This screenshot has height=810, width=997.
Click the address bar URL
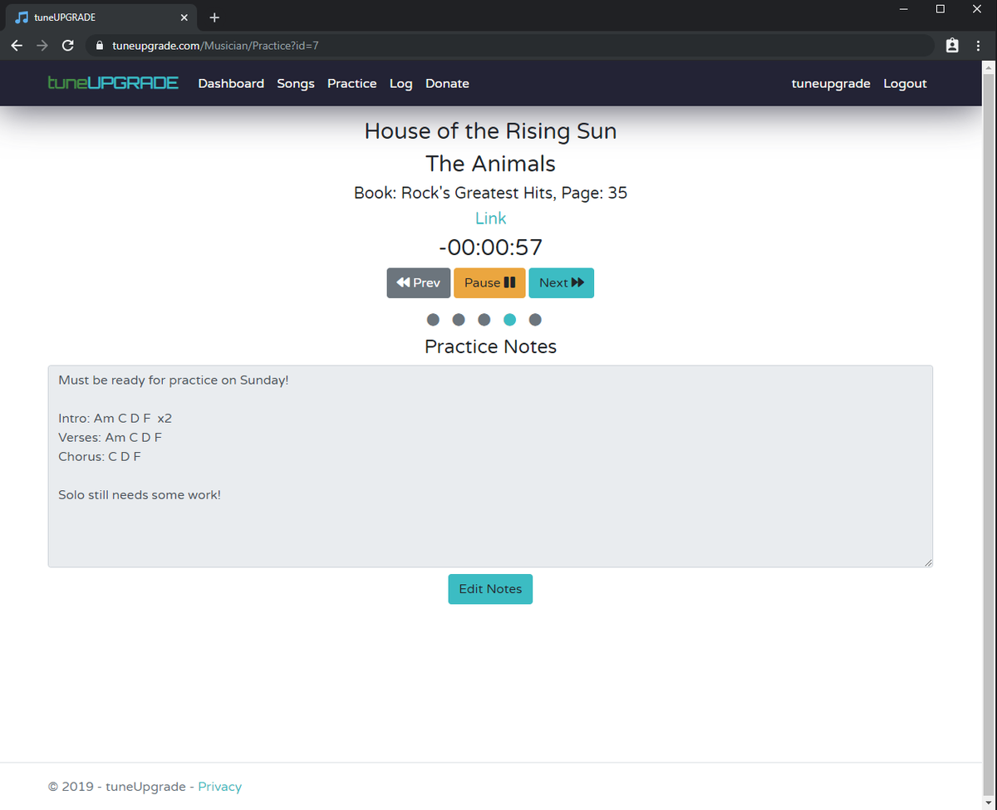tap(215, 46)
